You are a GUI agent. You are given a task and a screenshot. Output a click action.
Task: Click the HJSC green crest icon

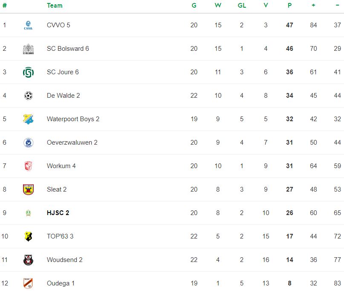pyautogui.click(x=28, y=213)
